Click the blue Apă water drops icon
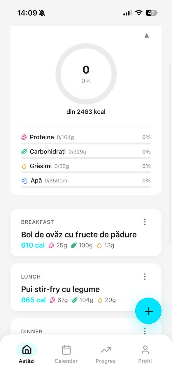This screenshot has height=373, width=172. (x=24, y=180)
